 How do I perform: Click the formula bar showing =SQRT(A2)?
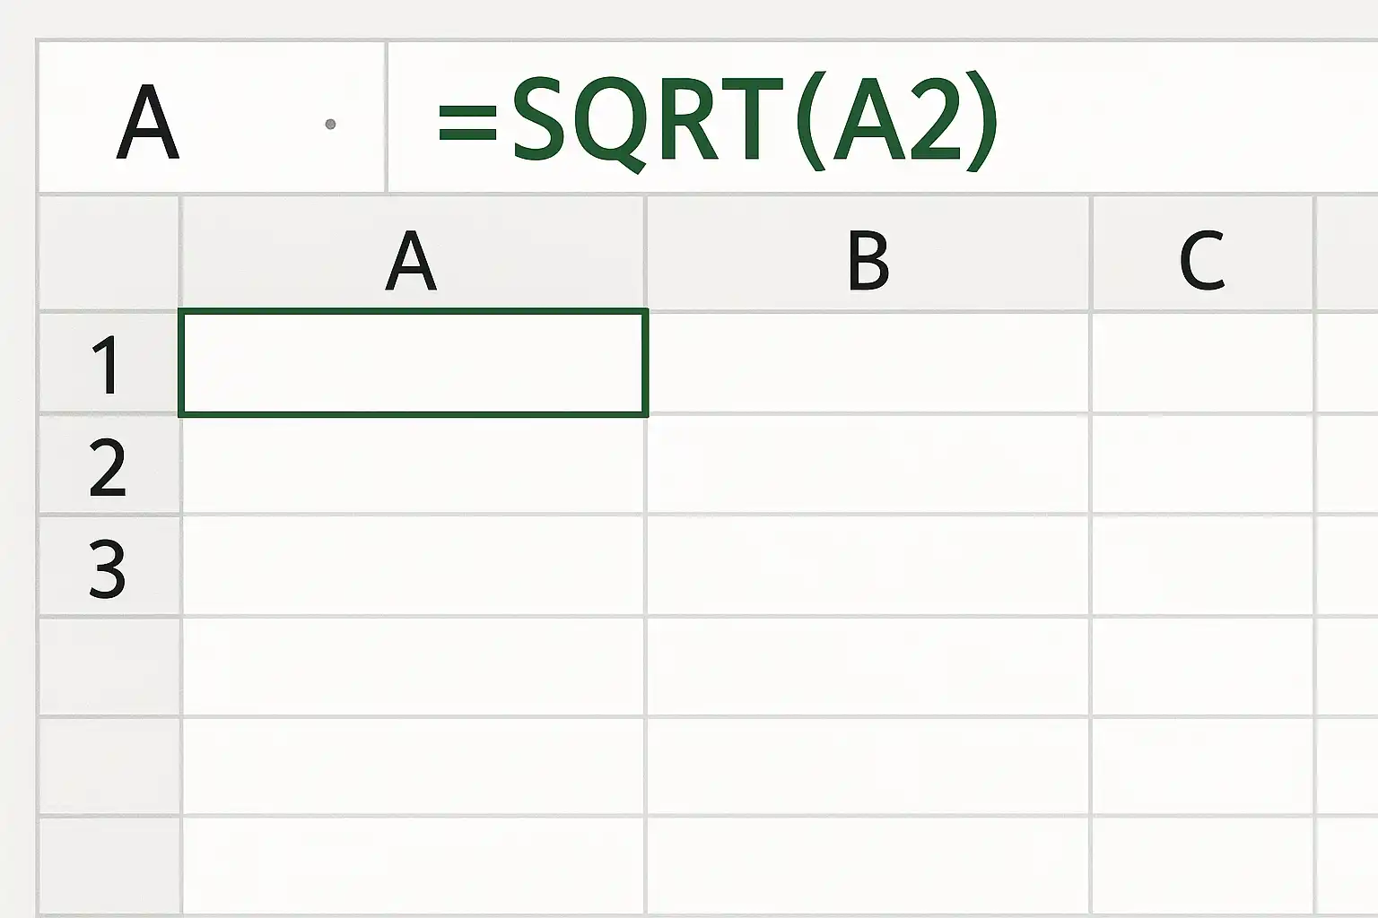[883, 117]
